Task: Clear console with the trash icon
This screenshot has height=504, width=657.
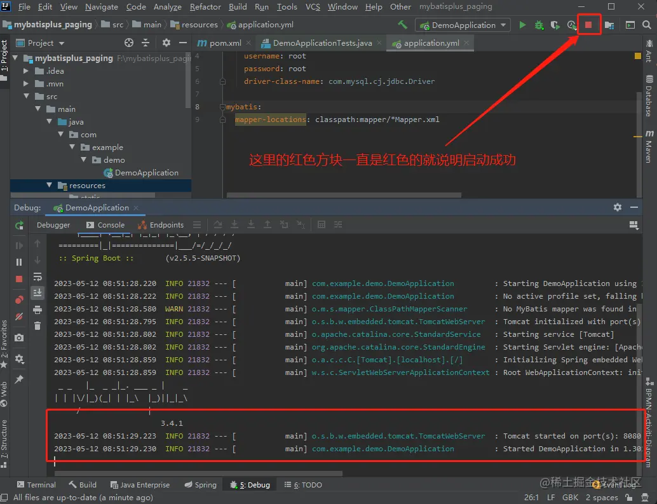Action: coord(37,325)
